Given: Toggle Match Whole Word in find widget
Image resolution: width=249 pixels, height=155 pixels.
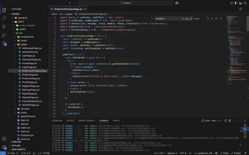Looking at the screenshot, I should click(187, 19).
